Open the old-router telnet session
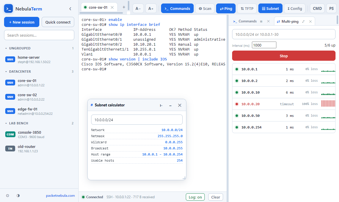The image size is (339, 202). (x=39, y=149)
